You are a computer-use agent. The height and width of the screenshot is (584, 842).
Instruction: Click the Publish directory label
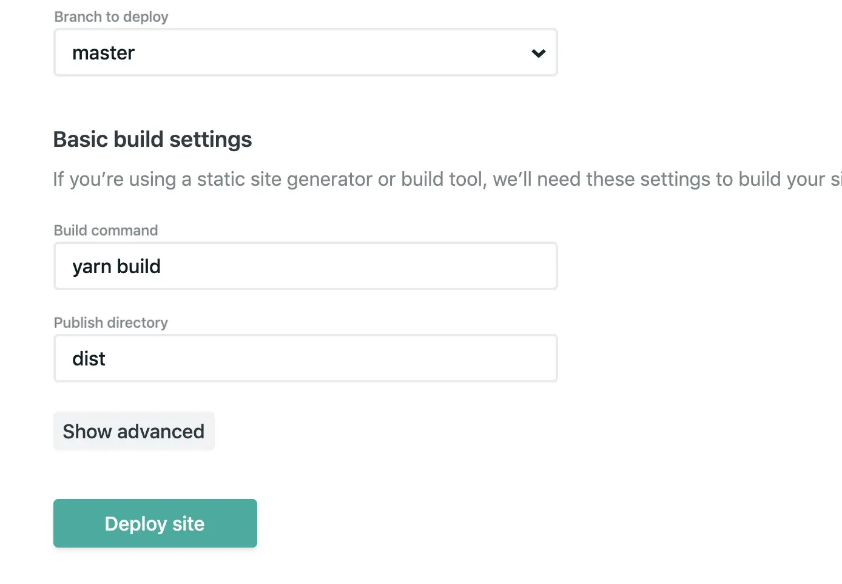tap(110, 323)
